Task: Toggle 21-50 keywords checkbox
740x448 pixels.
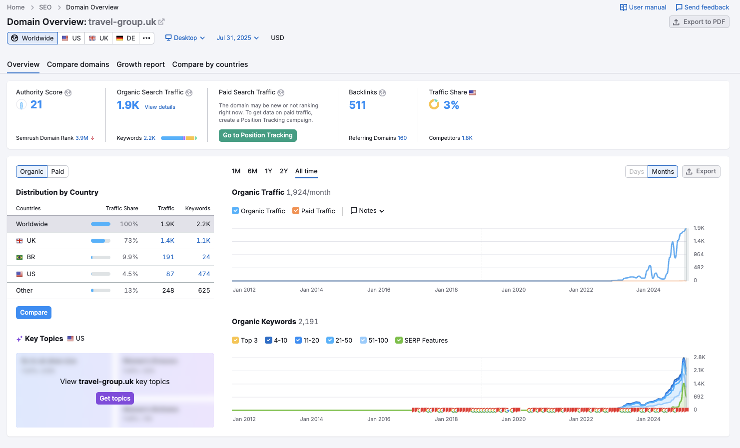Action: coord(330,340)
